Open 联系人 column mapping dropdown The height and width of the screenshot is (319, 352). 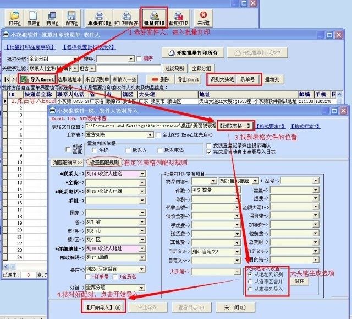pos(142,174)
